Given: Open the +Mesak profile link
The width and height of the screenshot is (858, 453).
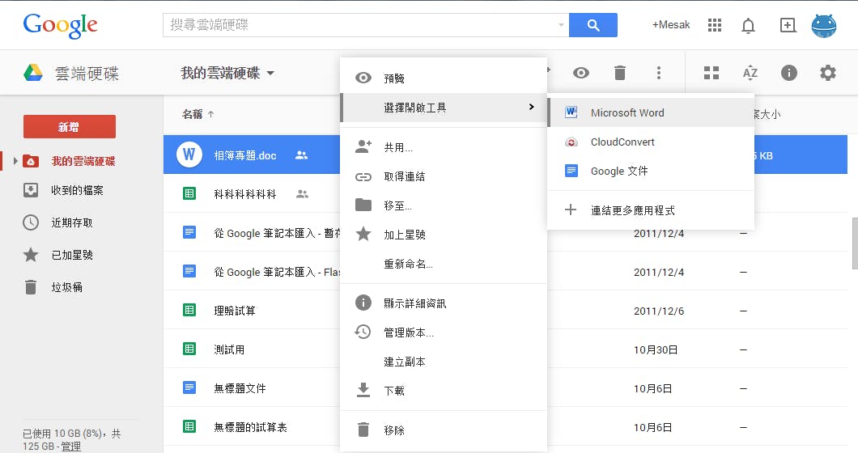Looking at the screenshot, I should coord(671,25).
